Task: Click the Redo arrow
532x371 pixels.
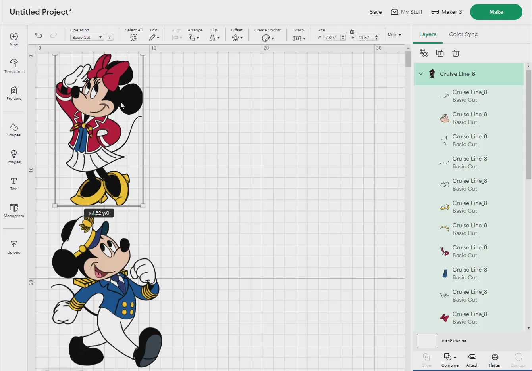Action: [x=54, y=35]
